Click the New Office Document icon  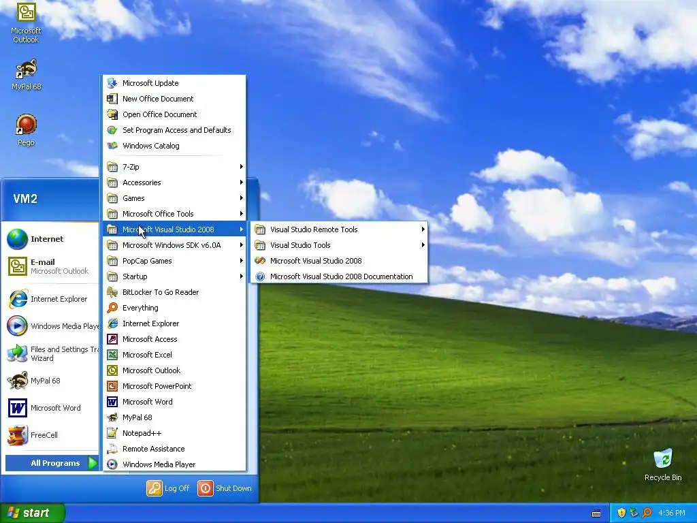coord(112,99)
